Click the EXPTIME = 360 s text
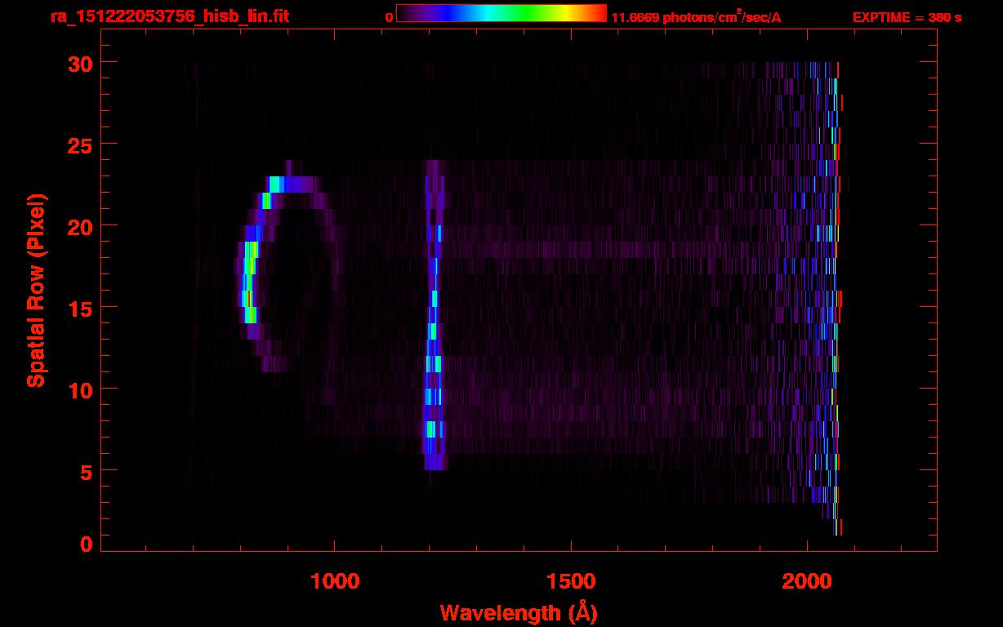Screen dimensions: 1003x627 907,17
